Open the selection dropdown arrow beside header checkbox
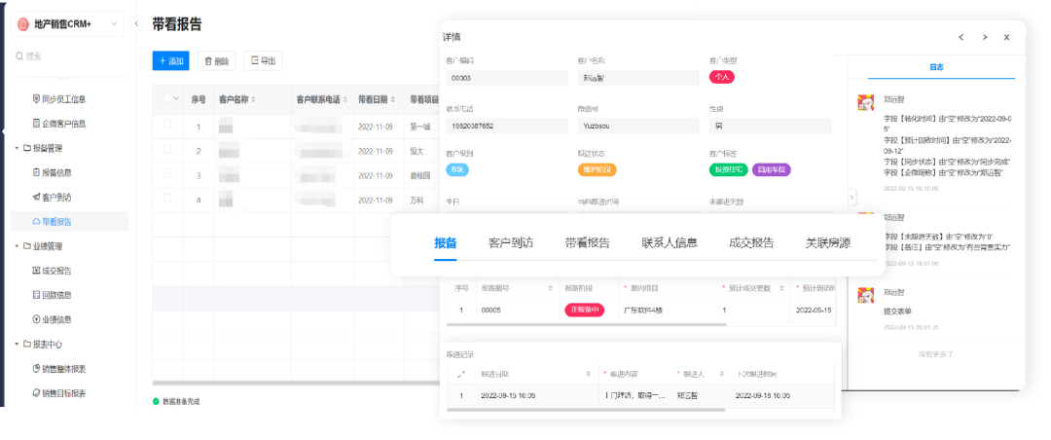The height and width of the screenshot is (440, 1051). (x=177, y=98)
